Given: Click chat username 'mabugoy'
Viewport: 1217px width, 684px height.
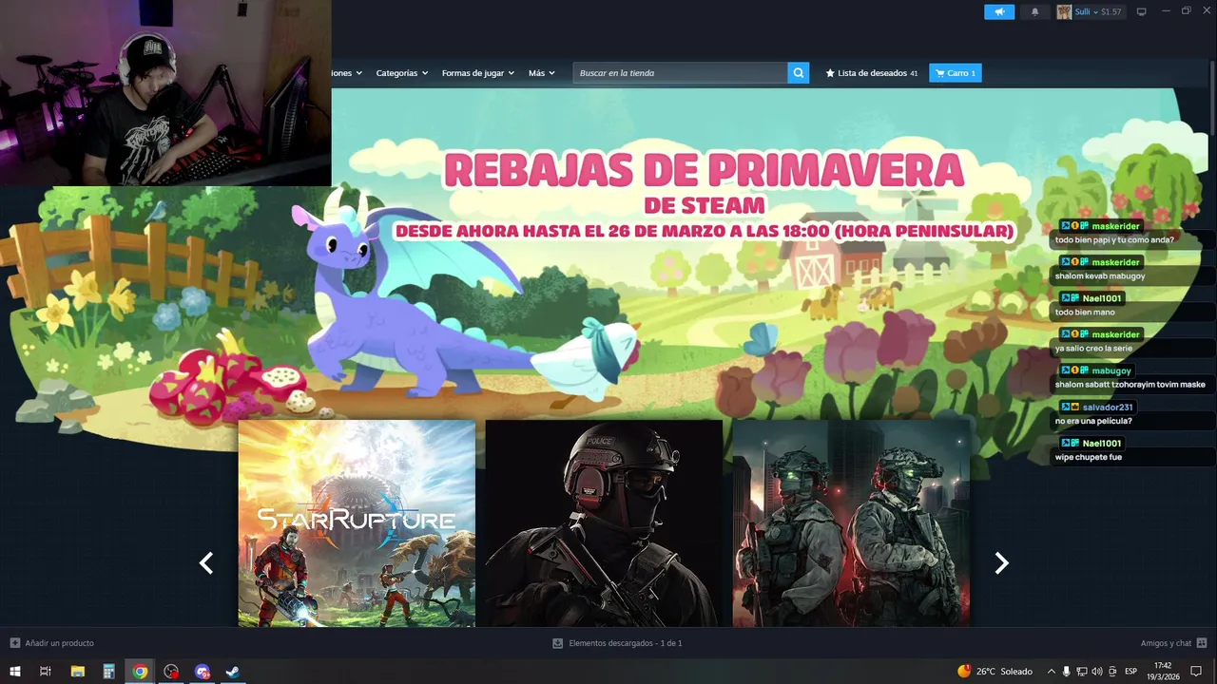Looking at the screenshot, I should tap(1111, 370).
